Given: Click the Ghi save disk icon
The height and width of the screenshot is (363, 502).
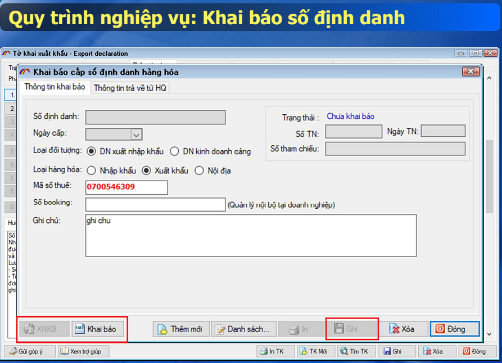Looking at the screenshot, I should [x=340, y=329].
